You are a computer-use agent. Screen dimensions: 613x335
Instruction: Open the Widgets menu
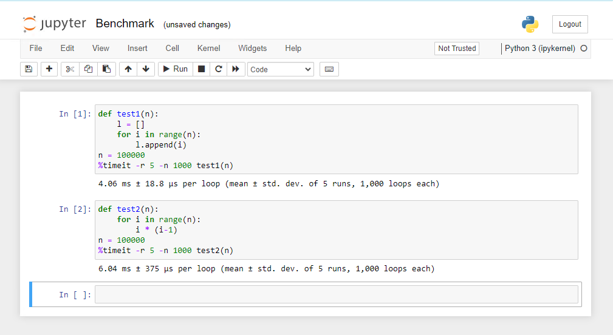coord(252,49)
